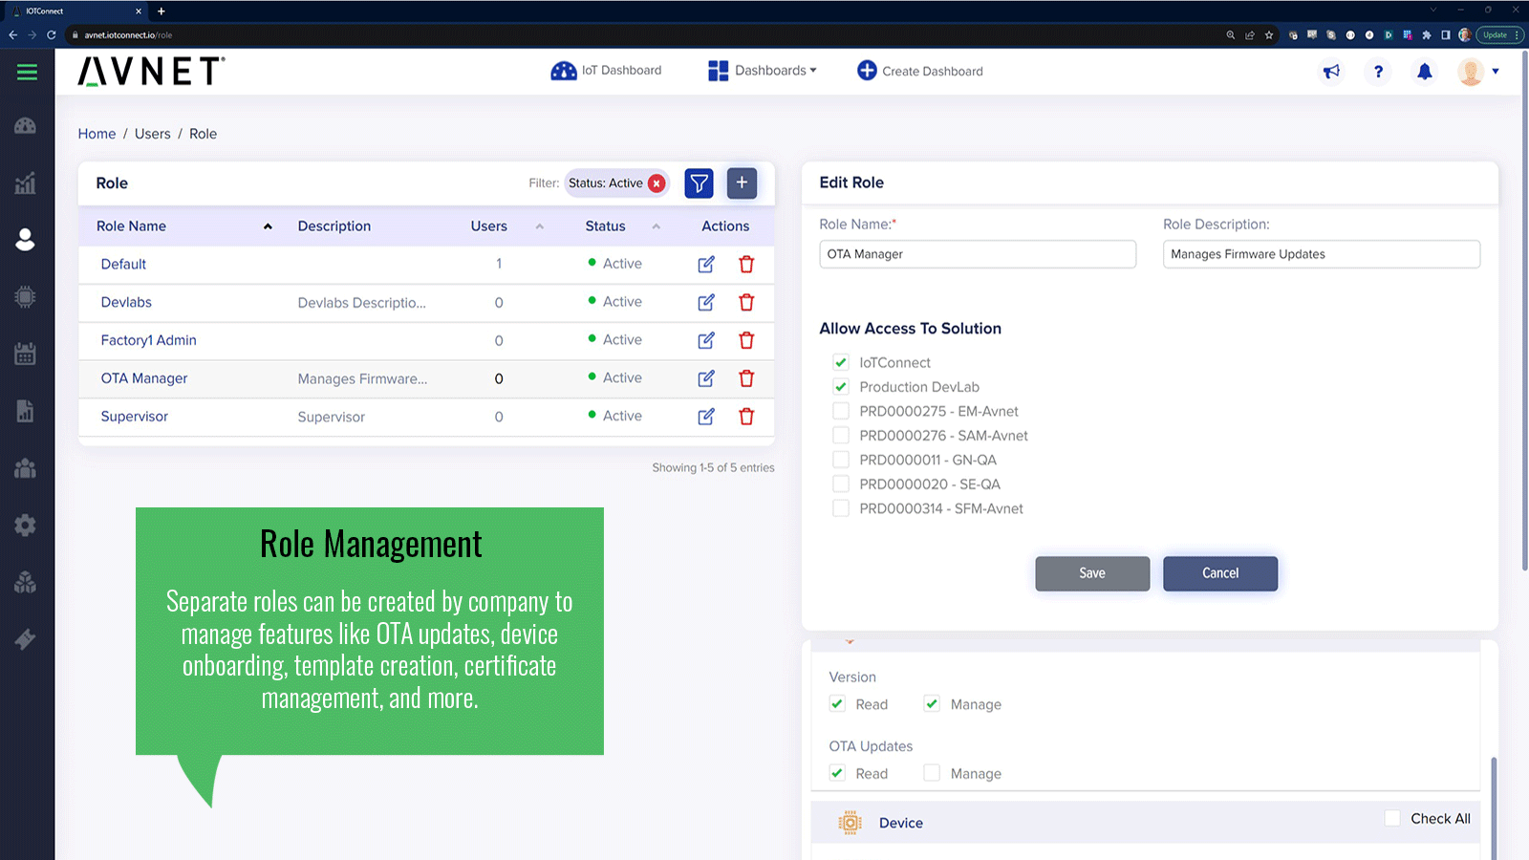The height and width of the screenshot is (860, 1529).
Task: Click inside the Role Description field
Action: click(1321, 254)
